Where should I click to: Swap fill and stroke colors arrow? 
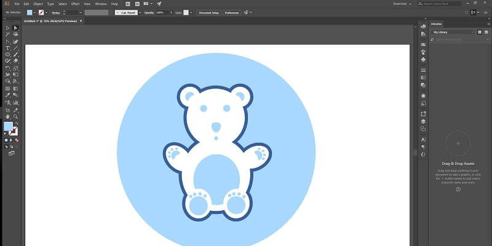pyautogui.click(x=17, y=124)
